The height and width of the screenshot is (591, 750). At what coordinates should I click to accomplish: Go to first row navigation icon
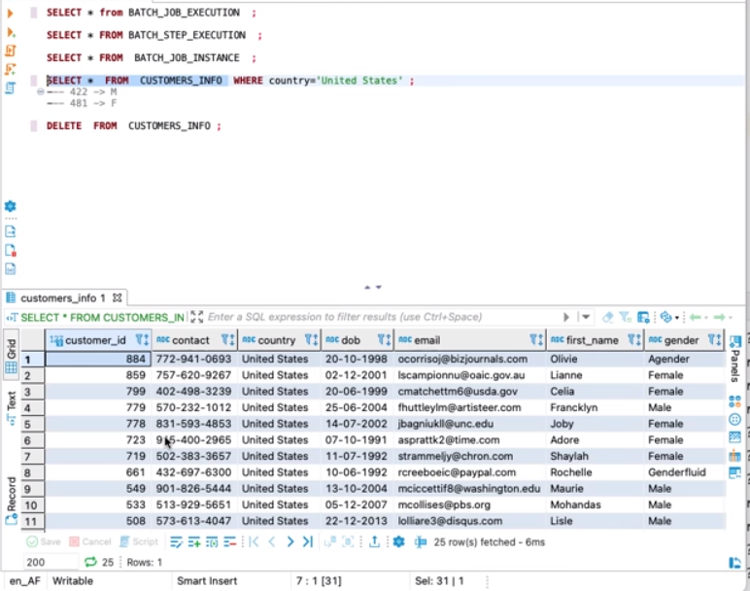tap(254, 541)
